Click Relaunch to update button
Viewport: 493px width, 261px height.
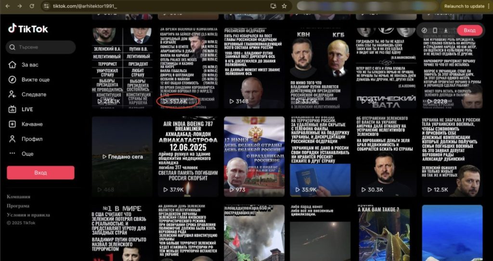pyautogui.click(x=464, y=6)
